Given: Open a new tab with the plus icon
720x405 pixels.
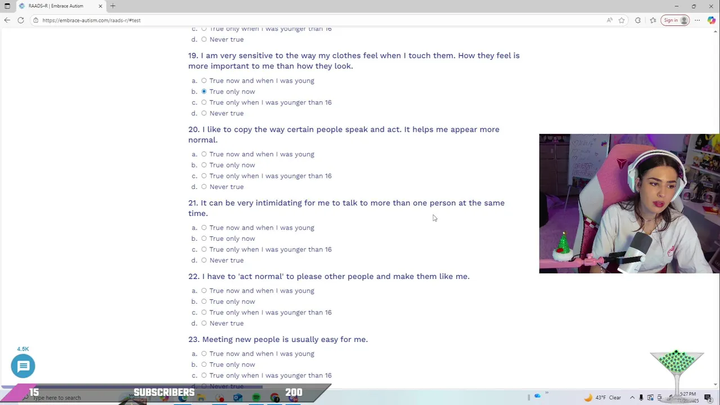Looking at the screenshot, I should tap(112, 6).
